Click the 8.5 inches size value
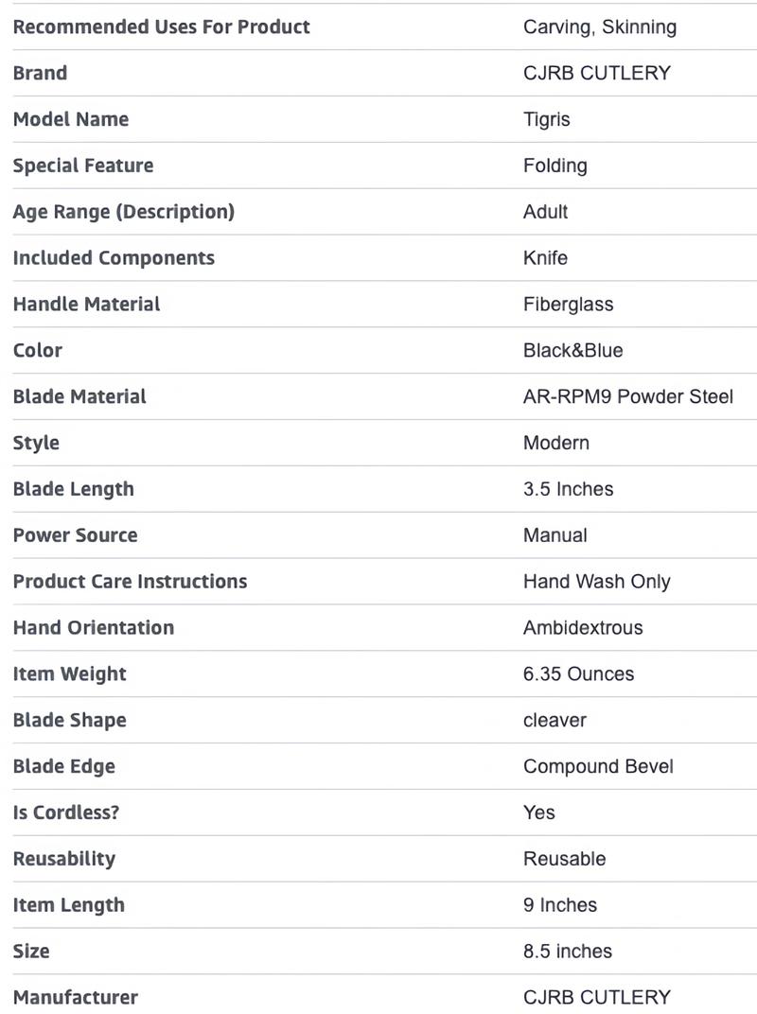Image resolution: width=757 pixels, height=1014 pixels. click(567, 952)
